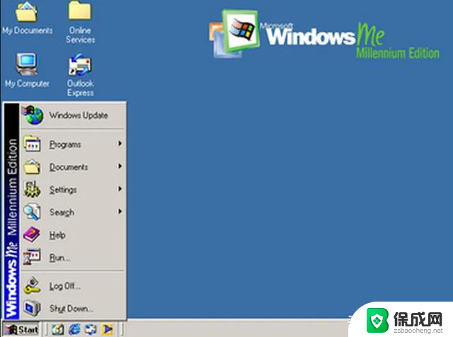Select the Documents menu entry
The height and width of the screenshot is (337, 453).
coord(73,167)
